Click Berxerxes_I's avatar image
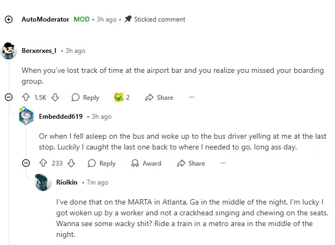Screen dimensions: 335x245 tap(9, 50)
